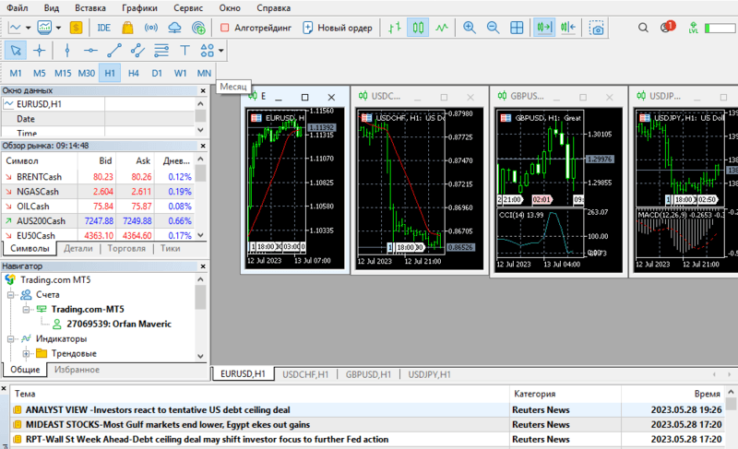Zoom out on the chart
Image resolution: width=738 pixels, height=449 pixels.
[493, 28]
